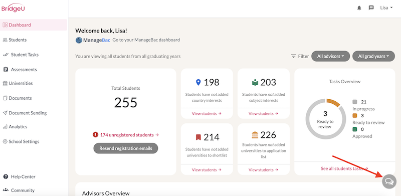Expand the All advisors dropdown
Viewport: 401px width, 196px height.
[x=330, y=56]
